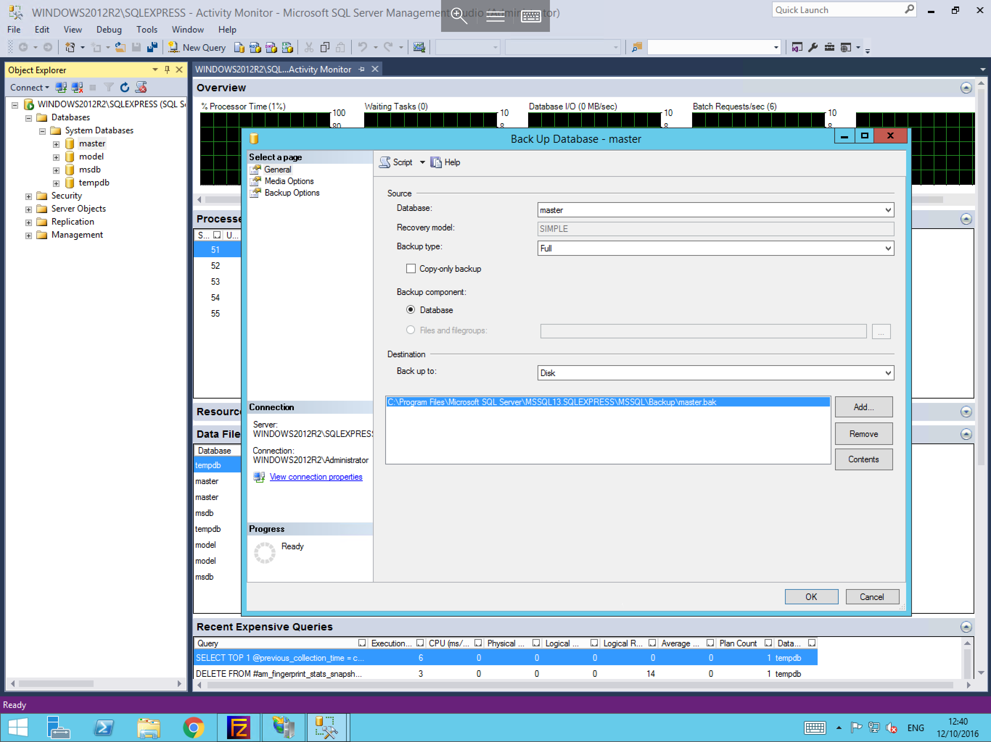
Task: Expand the Security folder node
Action: click(x=29, y=196)
